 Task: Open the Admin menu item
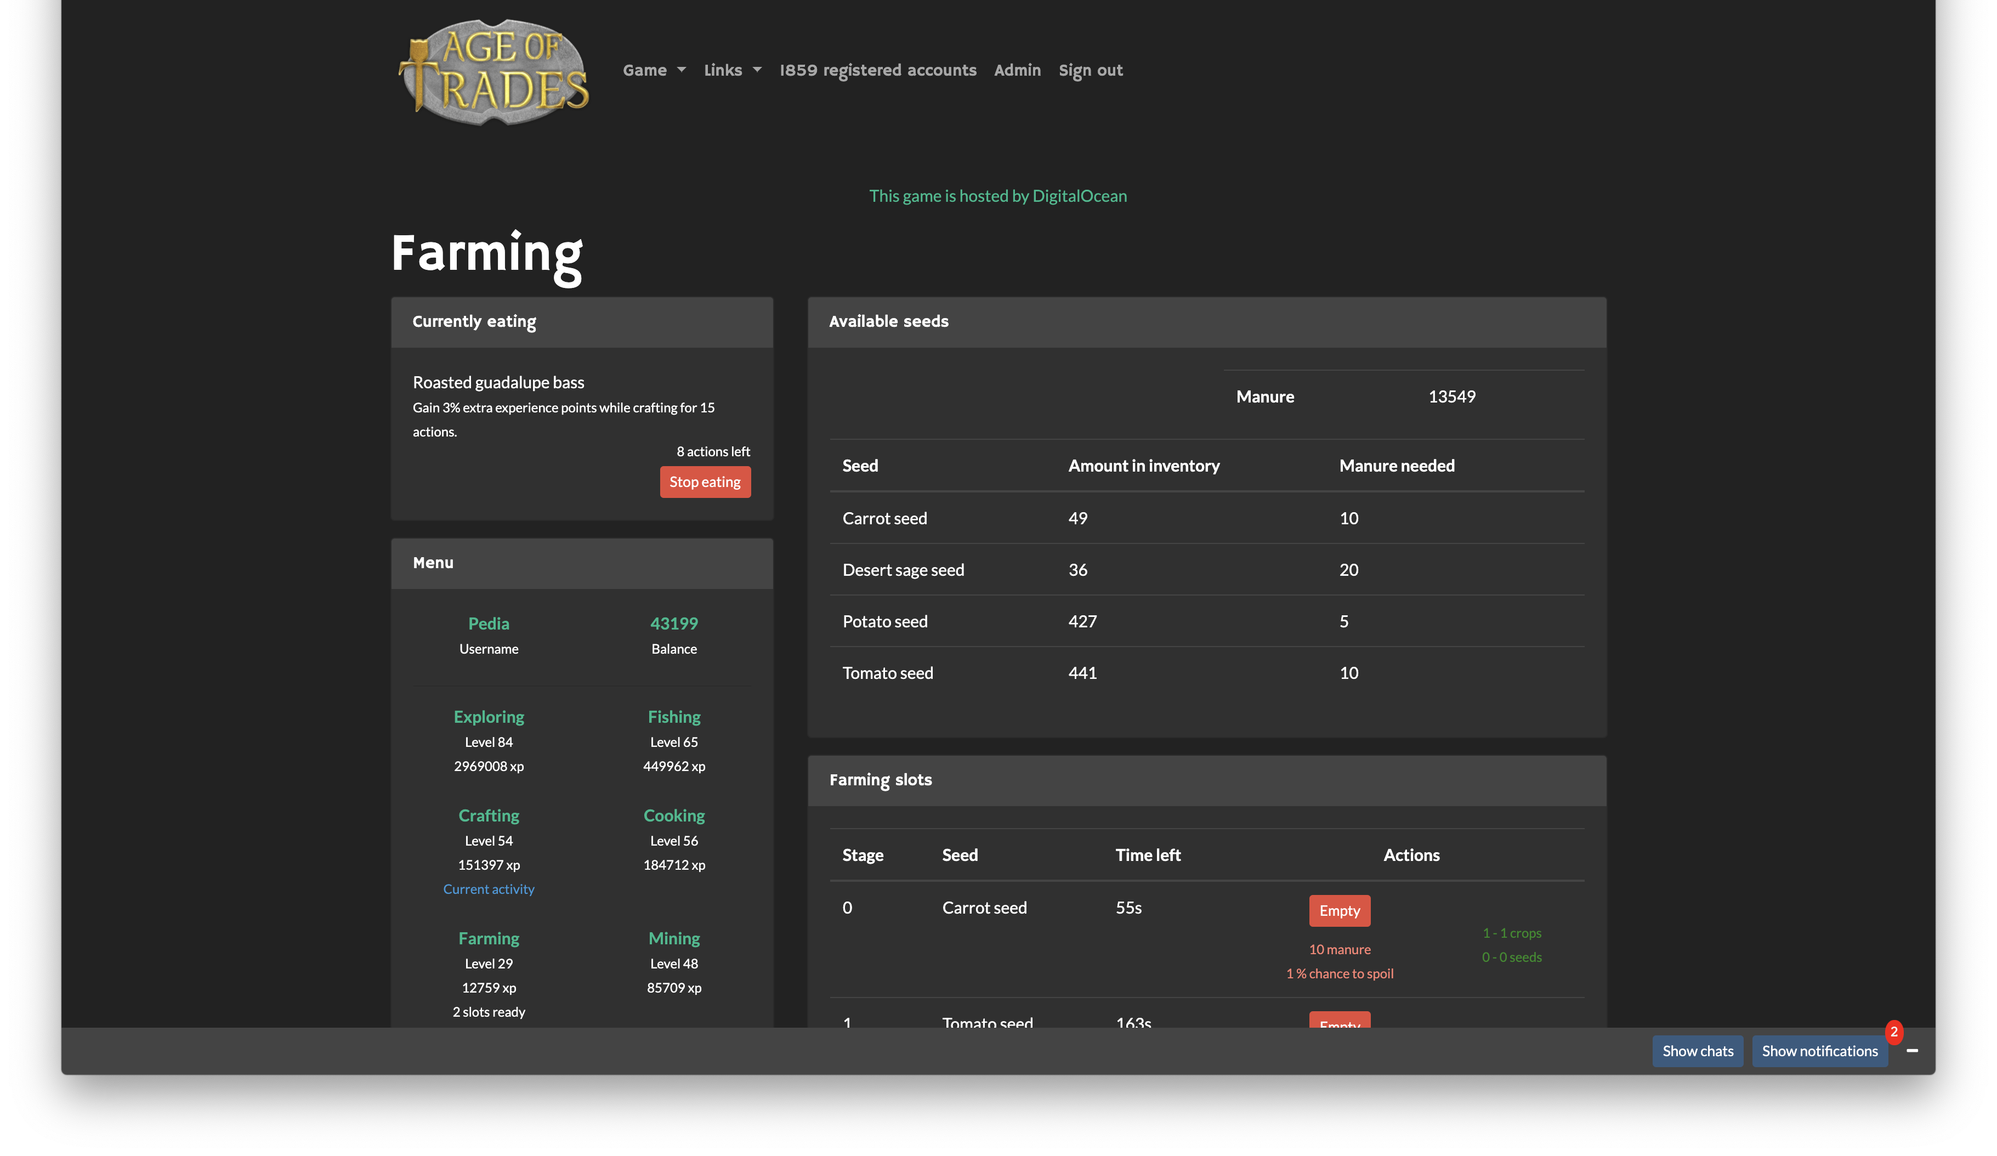tap(1017, 71)
